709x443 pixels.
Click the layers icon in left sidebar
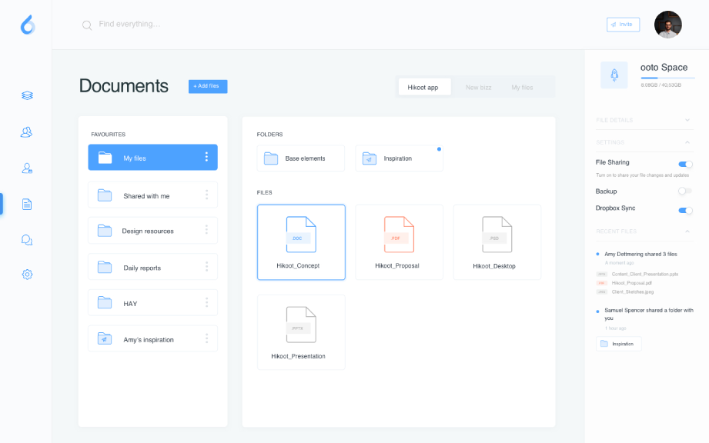[27, 95]
